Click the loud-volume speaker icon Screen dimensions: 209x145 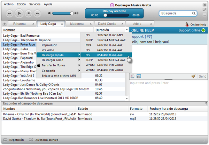(76, 13)
